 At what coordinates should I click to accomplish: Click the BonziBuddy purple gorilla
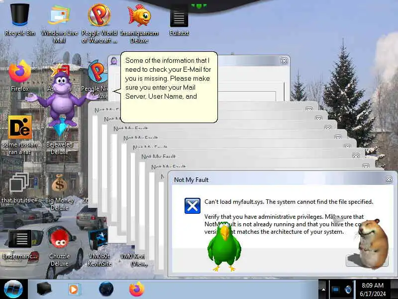pyautogui.click(x=61, y=99)
